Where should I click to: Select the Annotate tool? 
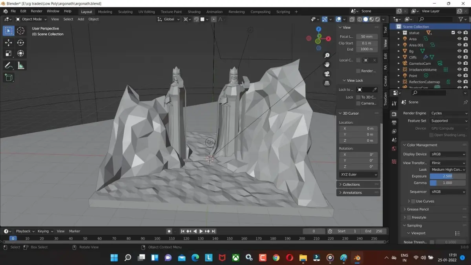[x=8, y=66]
